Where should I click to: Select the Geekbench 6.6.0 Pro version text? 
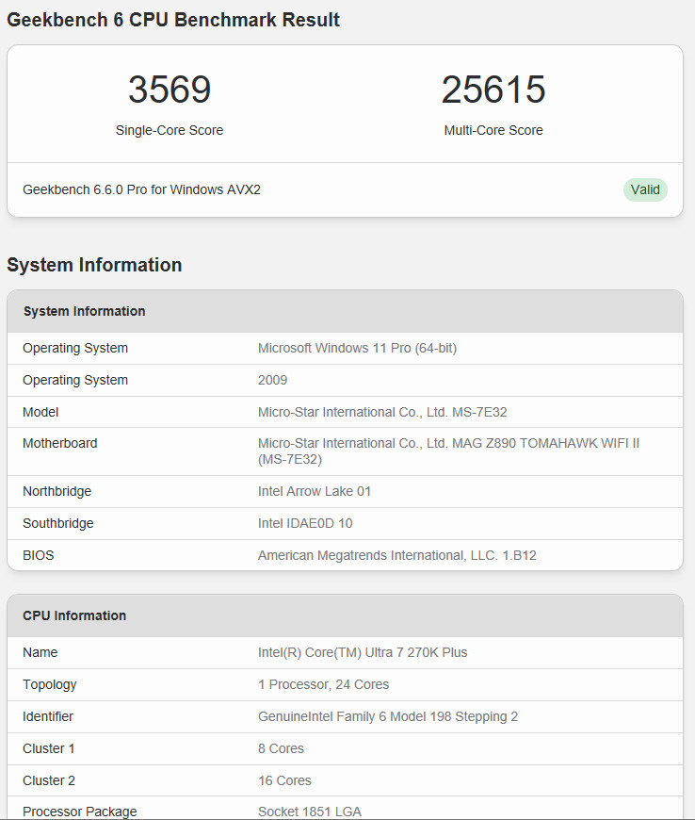141,189
